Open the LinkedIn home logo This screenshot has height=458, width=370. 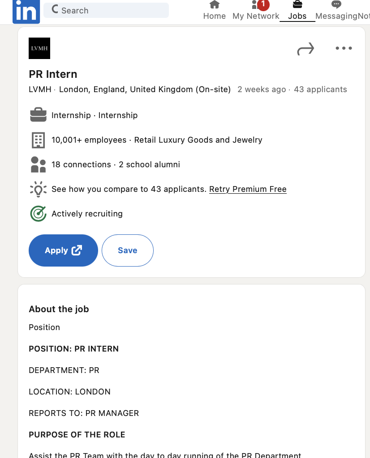(x=26, y=11)
